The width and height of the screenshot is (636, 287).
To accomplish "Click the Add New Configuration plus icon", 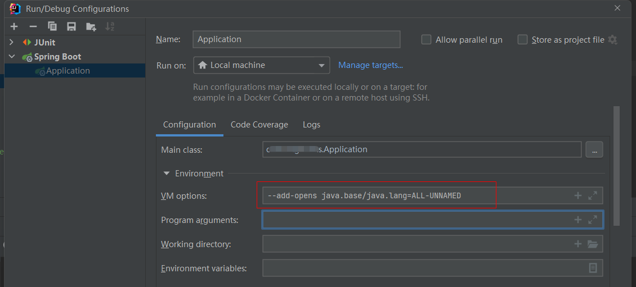I will (14, 26).
